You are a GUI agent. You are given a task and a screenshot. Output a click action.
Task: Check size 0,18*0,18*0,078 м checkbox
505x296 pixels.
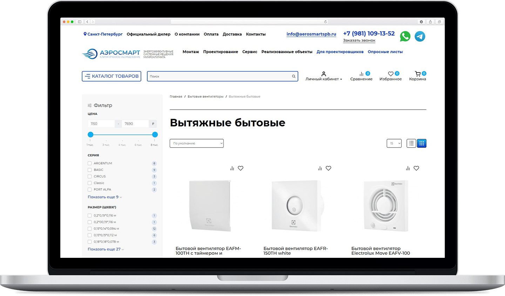click(89, 242)
